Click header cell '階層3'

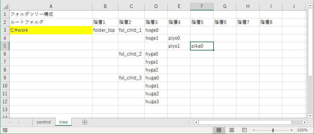(x=156, y=22)
